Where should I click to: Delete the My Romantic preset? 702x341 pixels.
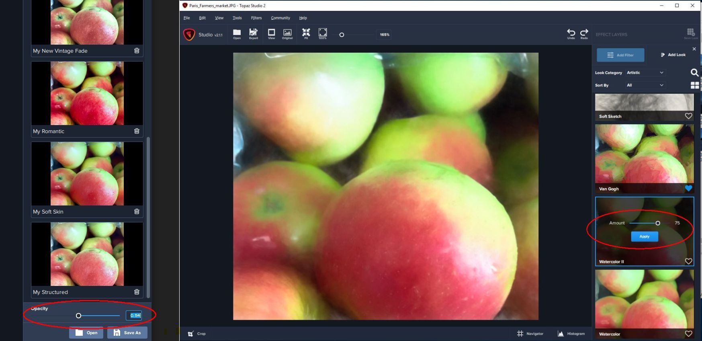[137, 131]
